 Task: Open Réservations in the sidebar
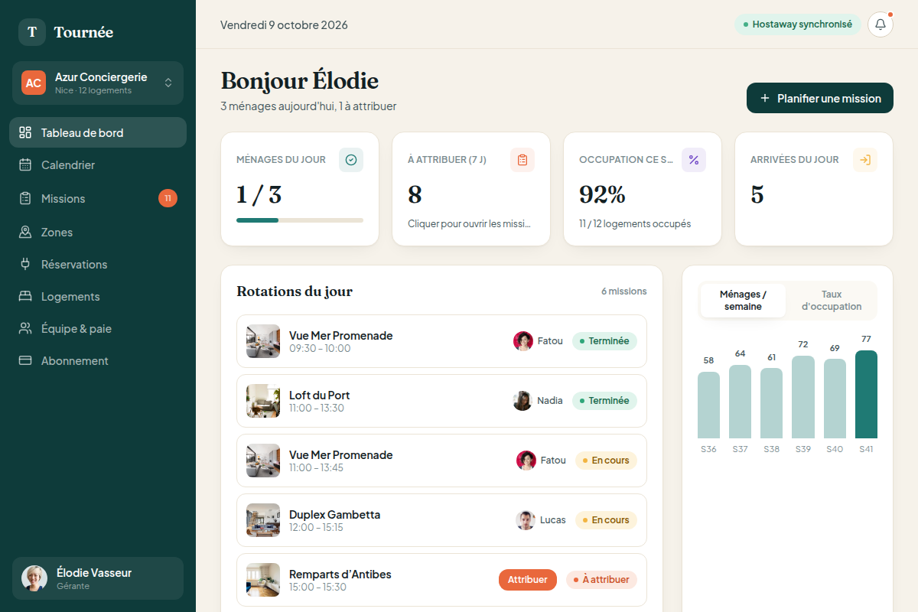(x=98, y=264)
